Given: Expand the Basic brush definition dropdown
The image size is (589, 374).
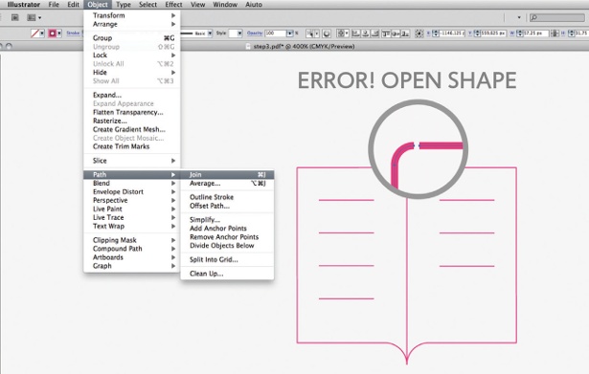Looking at the screenshot, I should (x=210, y=33).
